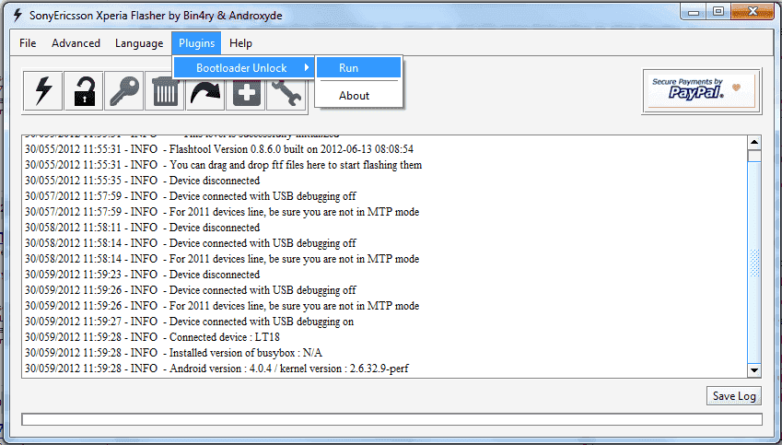Screen dimensions: 782x445
Task: Click the log scrollbar up arrow
Action: tap(754, 143)
